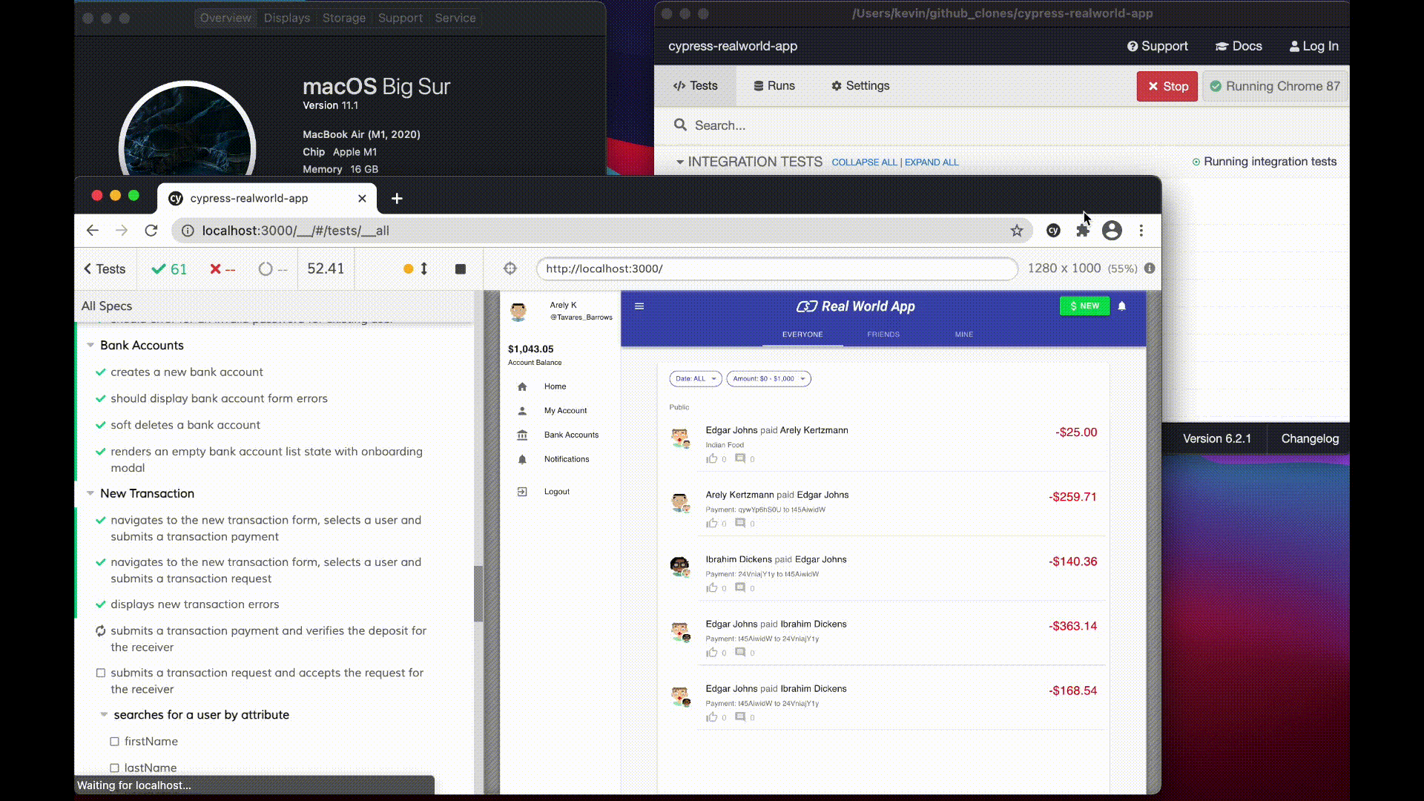Click the test list vertical scrollbar
Screen dimensions: 1424x801
click(478, 593)
